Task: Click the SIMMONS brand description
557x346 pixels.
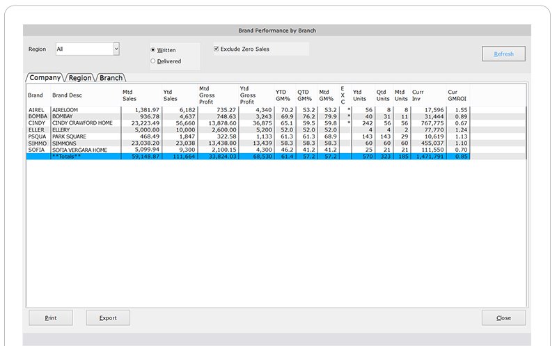Action: pos(64,143)
